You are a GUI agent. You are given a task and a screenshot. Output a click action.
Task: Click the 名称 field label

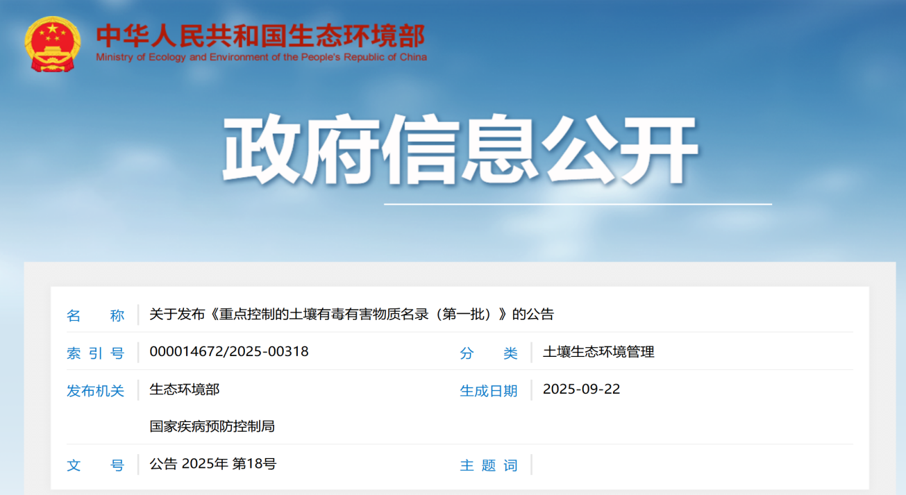(95, 315)
